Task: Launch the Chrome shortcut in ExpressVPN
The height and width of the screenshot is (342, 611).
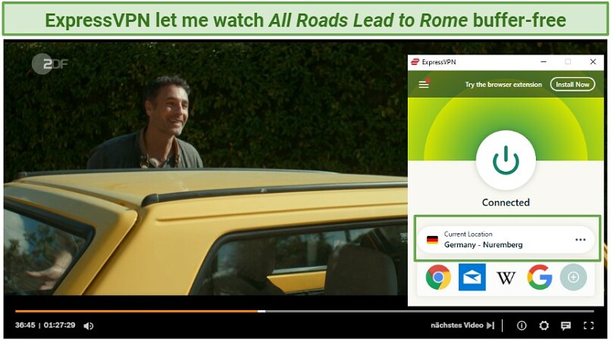Action: 438,277
